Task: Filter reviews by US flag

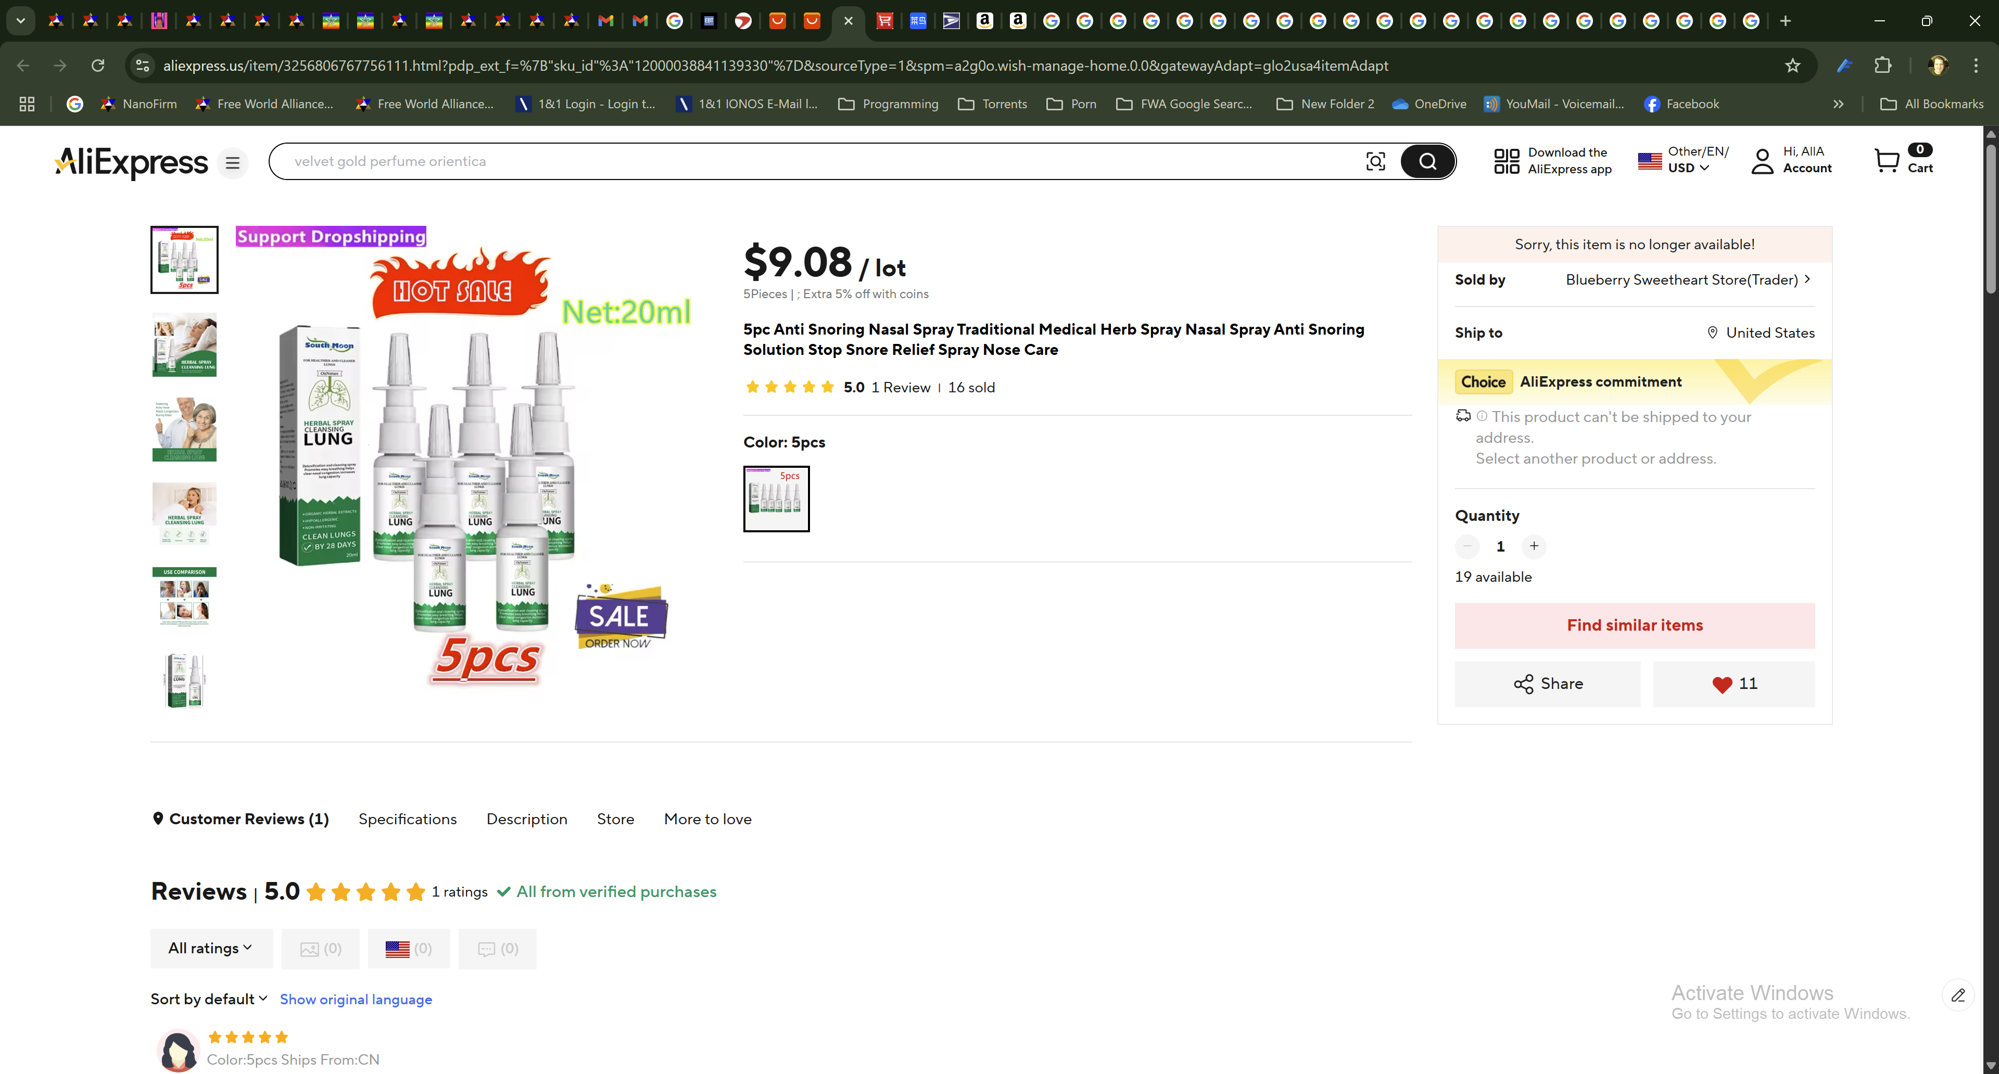Action: (x=408, y=949)
